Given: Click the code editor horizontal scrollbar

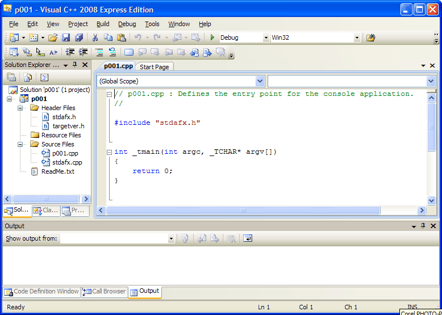Looking at the screenshot, I should 243,211.
